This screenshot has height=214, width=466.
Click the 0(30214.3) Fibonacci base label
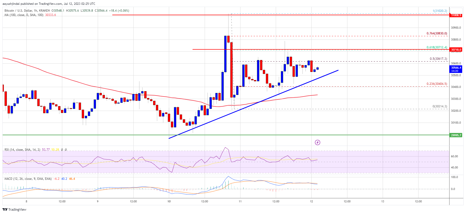pos(440,106)
